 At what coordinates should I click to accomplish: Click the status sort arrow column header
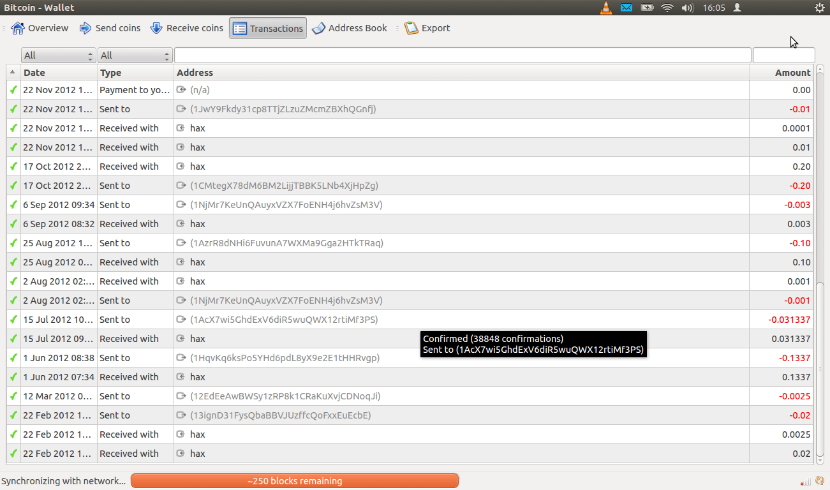click(13, 73)
